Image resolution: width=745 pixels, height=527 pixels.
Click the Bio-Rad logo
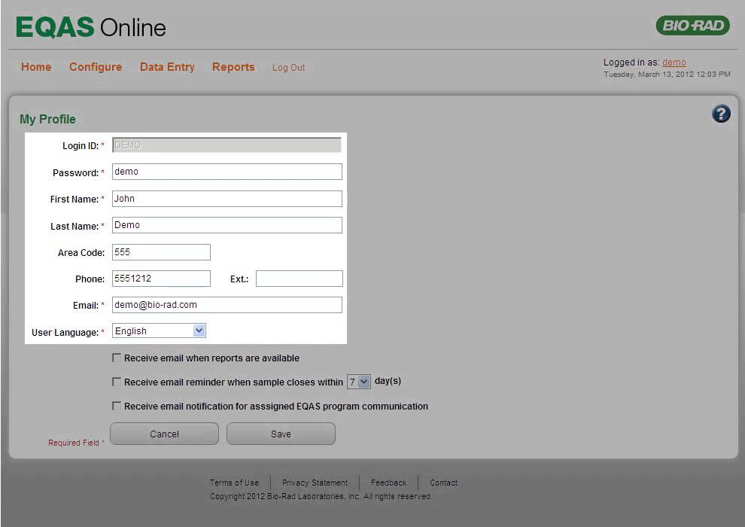pyautogui.click(x=692, y=25)
